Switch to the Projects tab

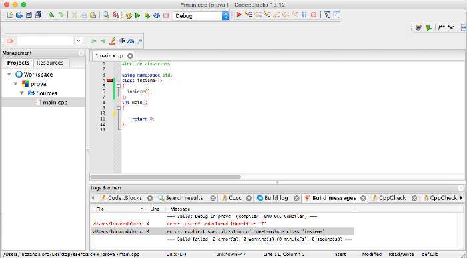(18, 63)
